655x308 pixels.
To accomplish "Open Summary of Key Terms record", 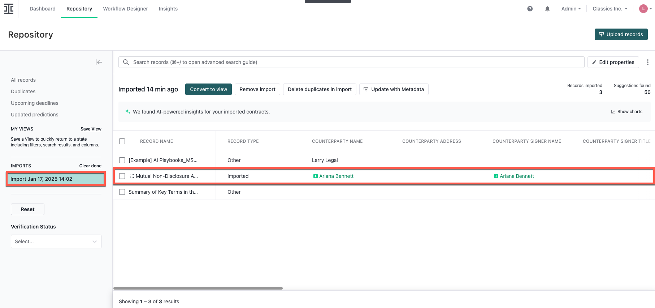I will click(163, 192).
